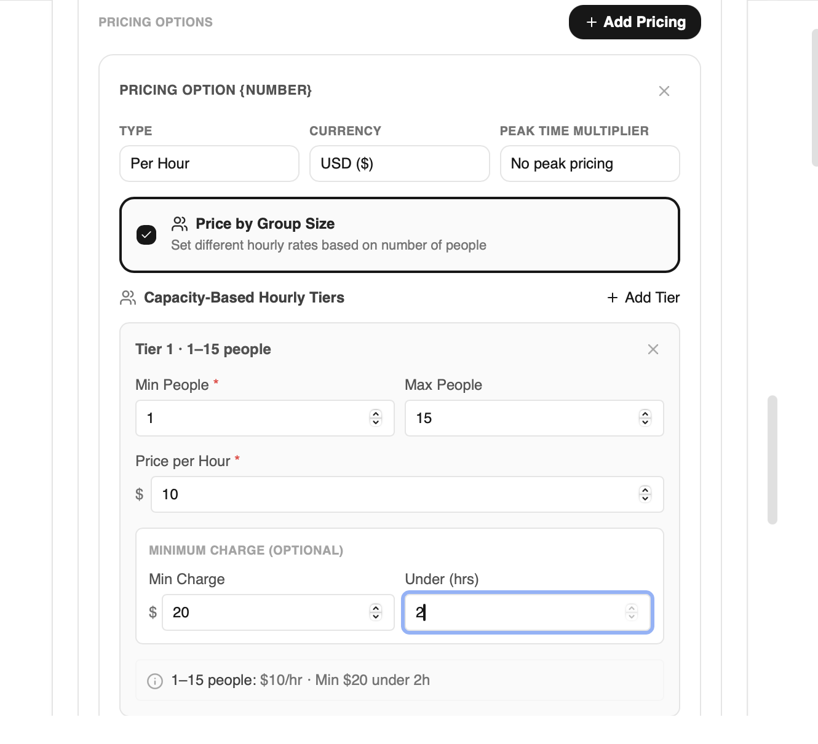Click the stepper arrows on Min Charge field

coord(376,612)
